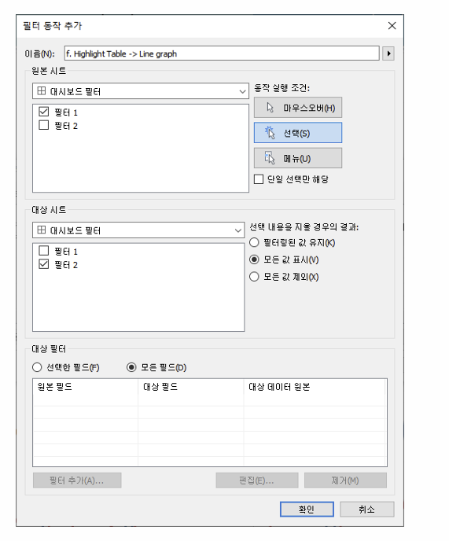
Task: Click the 이름(N) input field
Action: (222, 53)
